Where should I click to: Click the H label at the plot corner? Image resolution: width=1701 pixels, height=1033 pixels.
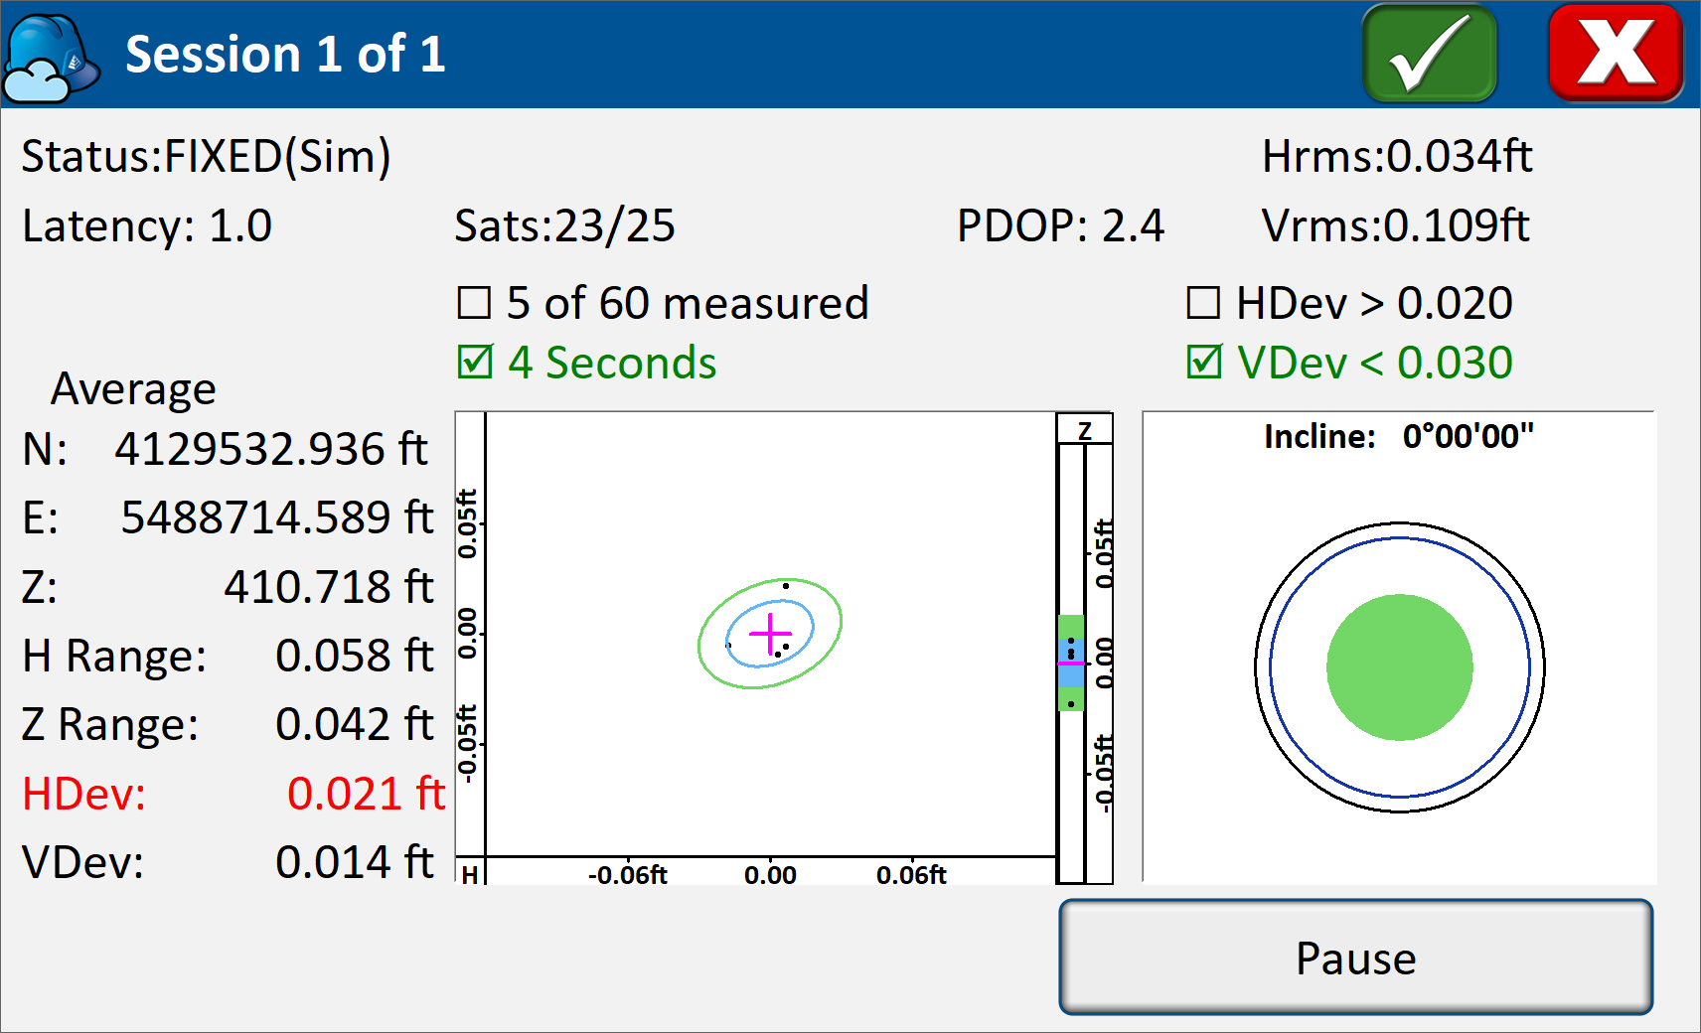(470, 874)
